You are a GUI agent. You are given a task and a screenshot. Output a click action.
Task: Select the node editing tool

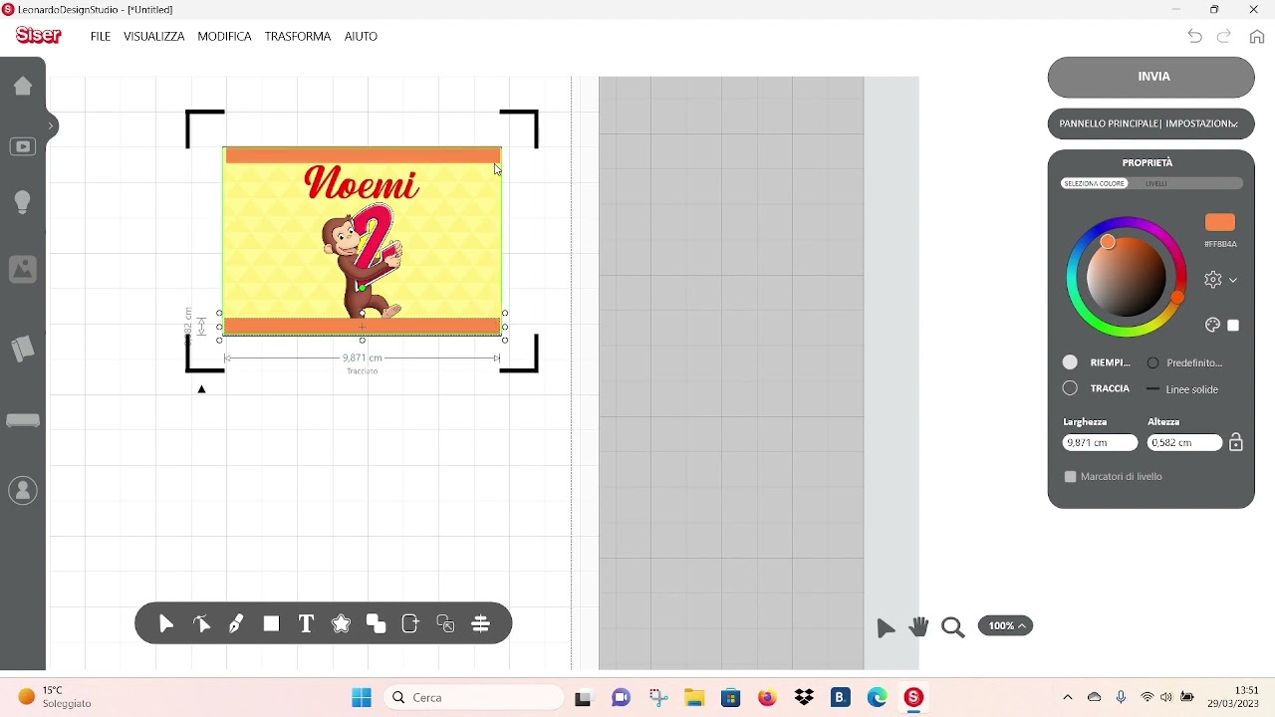[x=202, y=624]
